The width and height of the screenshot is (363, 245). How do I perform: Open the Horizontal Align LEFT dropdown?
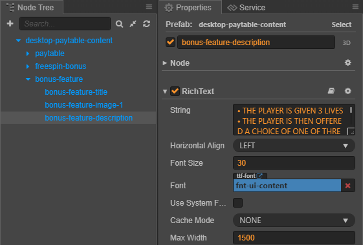294,146
